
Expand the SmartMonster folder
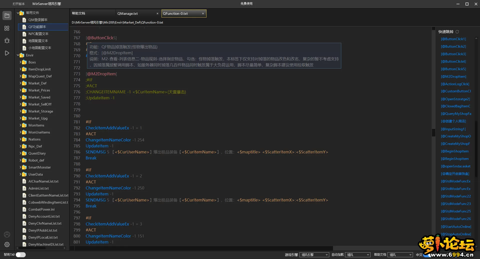point(20,167)
